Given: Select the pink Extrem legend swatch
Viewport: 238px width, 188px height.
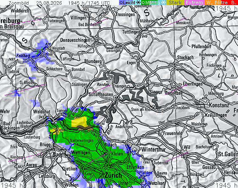Looking at the screenshot, I should pos(194,3).
